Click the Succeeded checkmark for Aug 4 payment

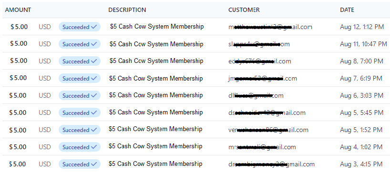click(x=94, y=147)
